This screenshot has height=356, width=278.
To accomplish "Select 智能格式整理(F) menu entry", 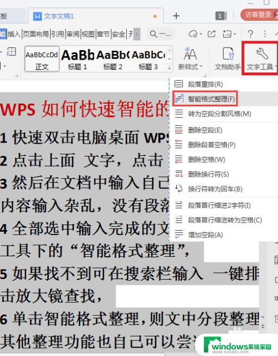I will pos(205,99).
